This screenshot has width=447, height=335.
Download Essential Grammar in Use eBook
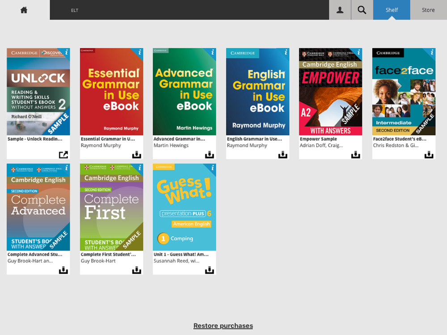click(136, 155)
